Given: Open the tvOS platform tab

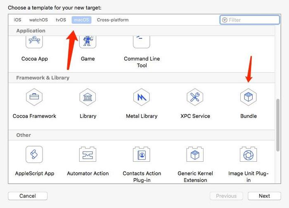Looking at the screenshot, I should point(61,20).
